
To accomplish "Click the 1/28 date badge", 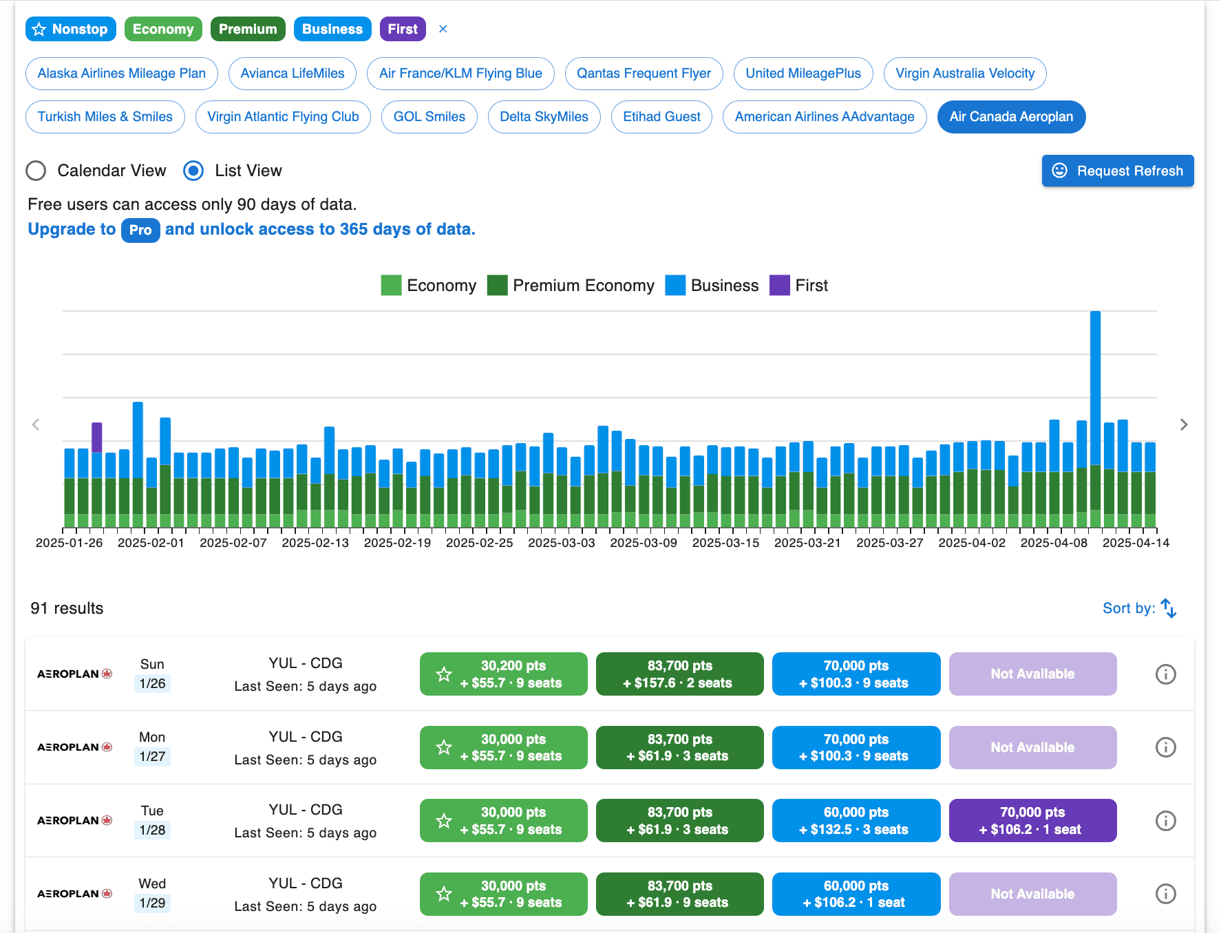I will coord(152,830).
